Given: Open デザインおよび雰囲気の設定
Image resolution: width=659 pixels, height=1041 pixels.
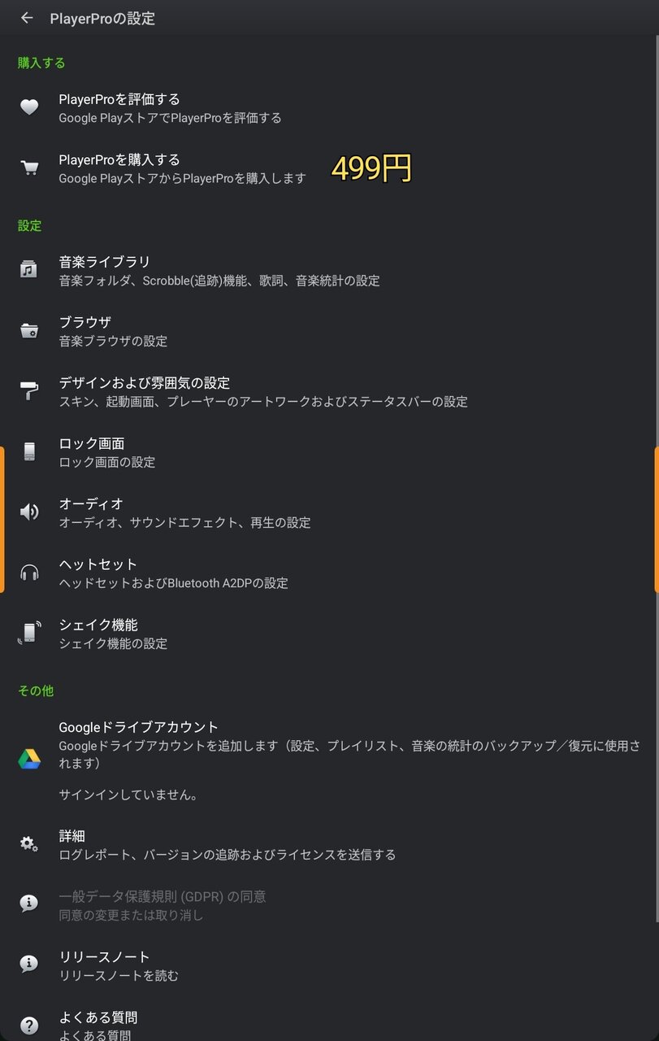Looking at the screenshot, I should [x=329, y=391].
